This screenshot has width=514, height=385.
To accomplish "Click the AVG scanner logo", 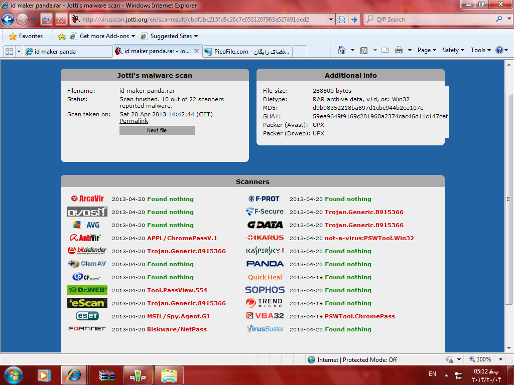I will pyautogui.click(x=86, y=225).
